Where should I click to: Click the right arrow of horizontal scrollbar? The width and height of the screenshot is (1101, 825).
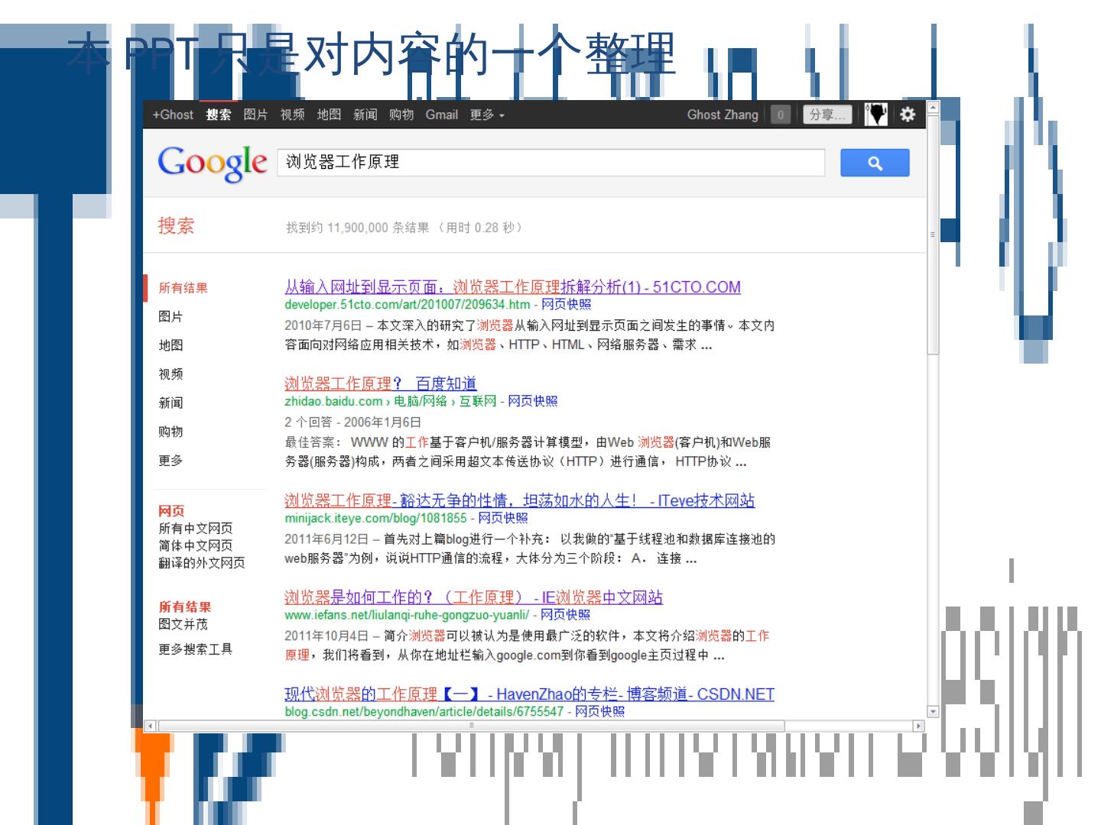pyautogui.click(x=919, y=726)
